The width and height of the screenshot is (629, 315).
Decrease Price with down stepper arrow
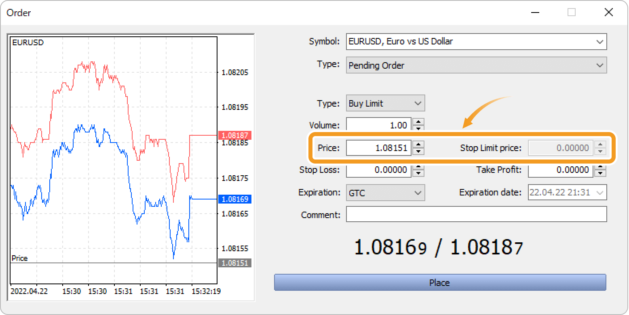point(419,151)
